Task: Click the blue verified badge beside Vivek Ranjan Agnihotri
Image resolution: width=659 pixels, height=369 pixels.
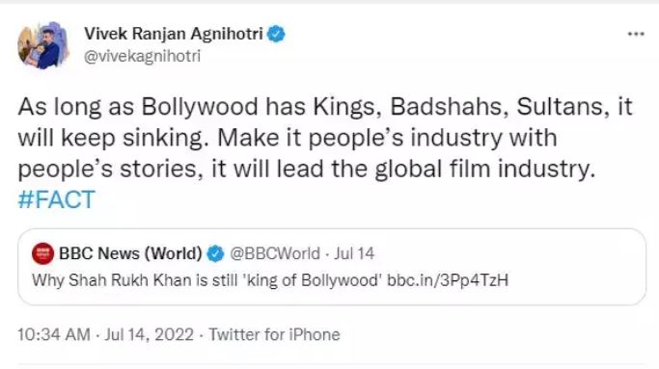Action: coord(276,34)
